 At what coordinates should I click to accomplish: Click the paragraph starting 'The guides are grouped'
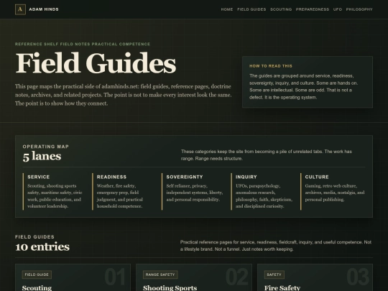[304, 87]
